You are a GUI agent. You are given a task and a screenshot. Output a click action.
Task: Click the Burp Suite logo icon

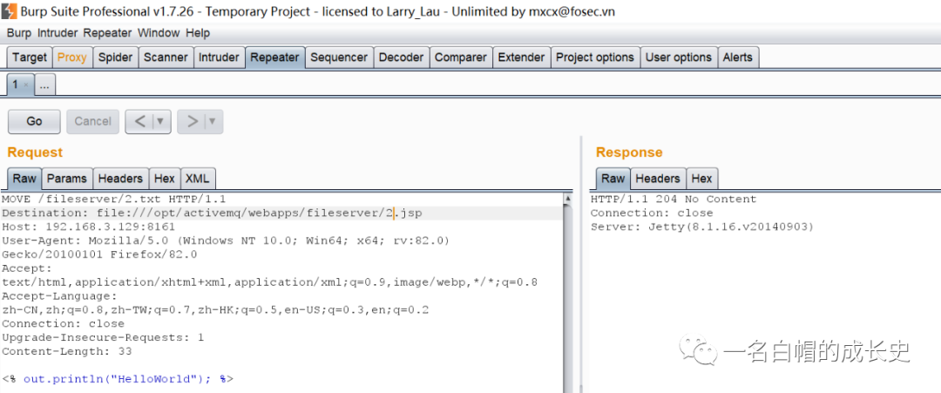coord(10,10)
